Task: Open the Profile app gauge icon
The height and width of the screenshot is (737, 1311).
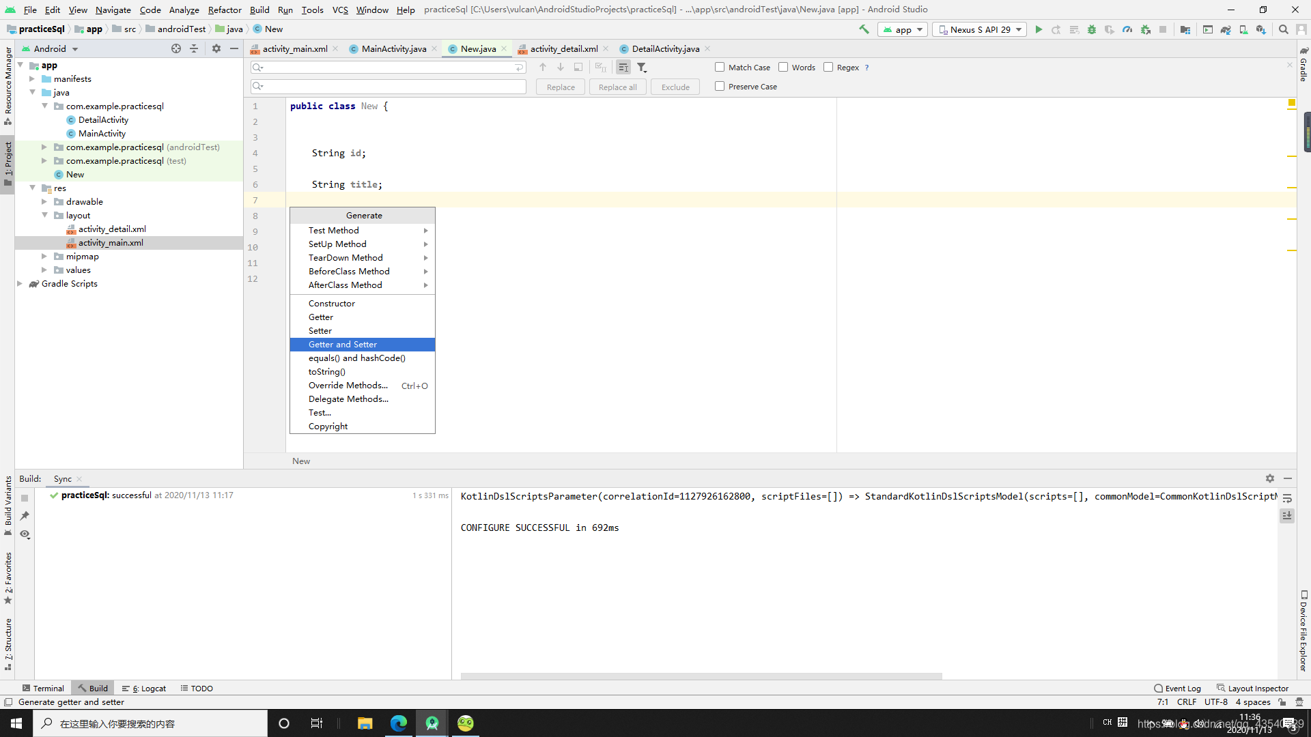Action: click(x=1127, y=29)
